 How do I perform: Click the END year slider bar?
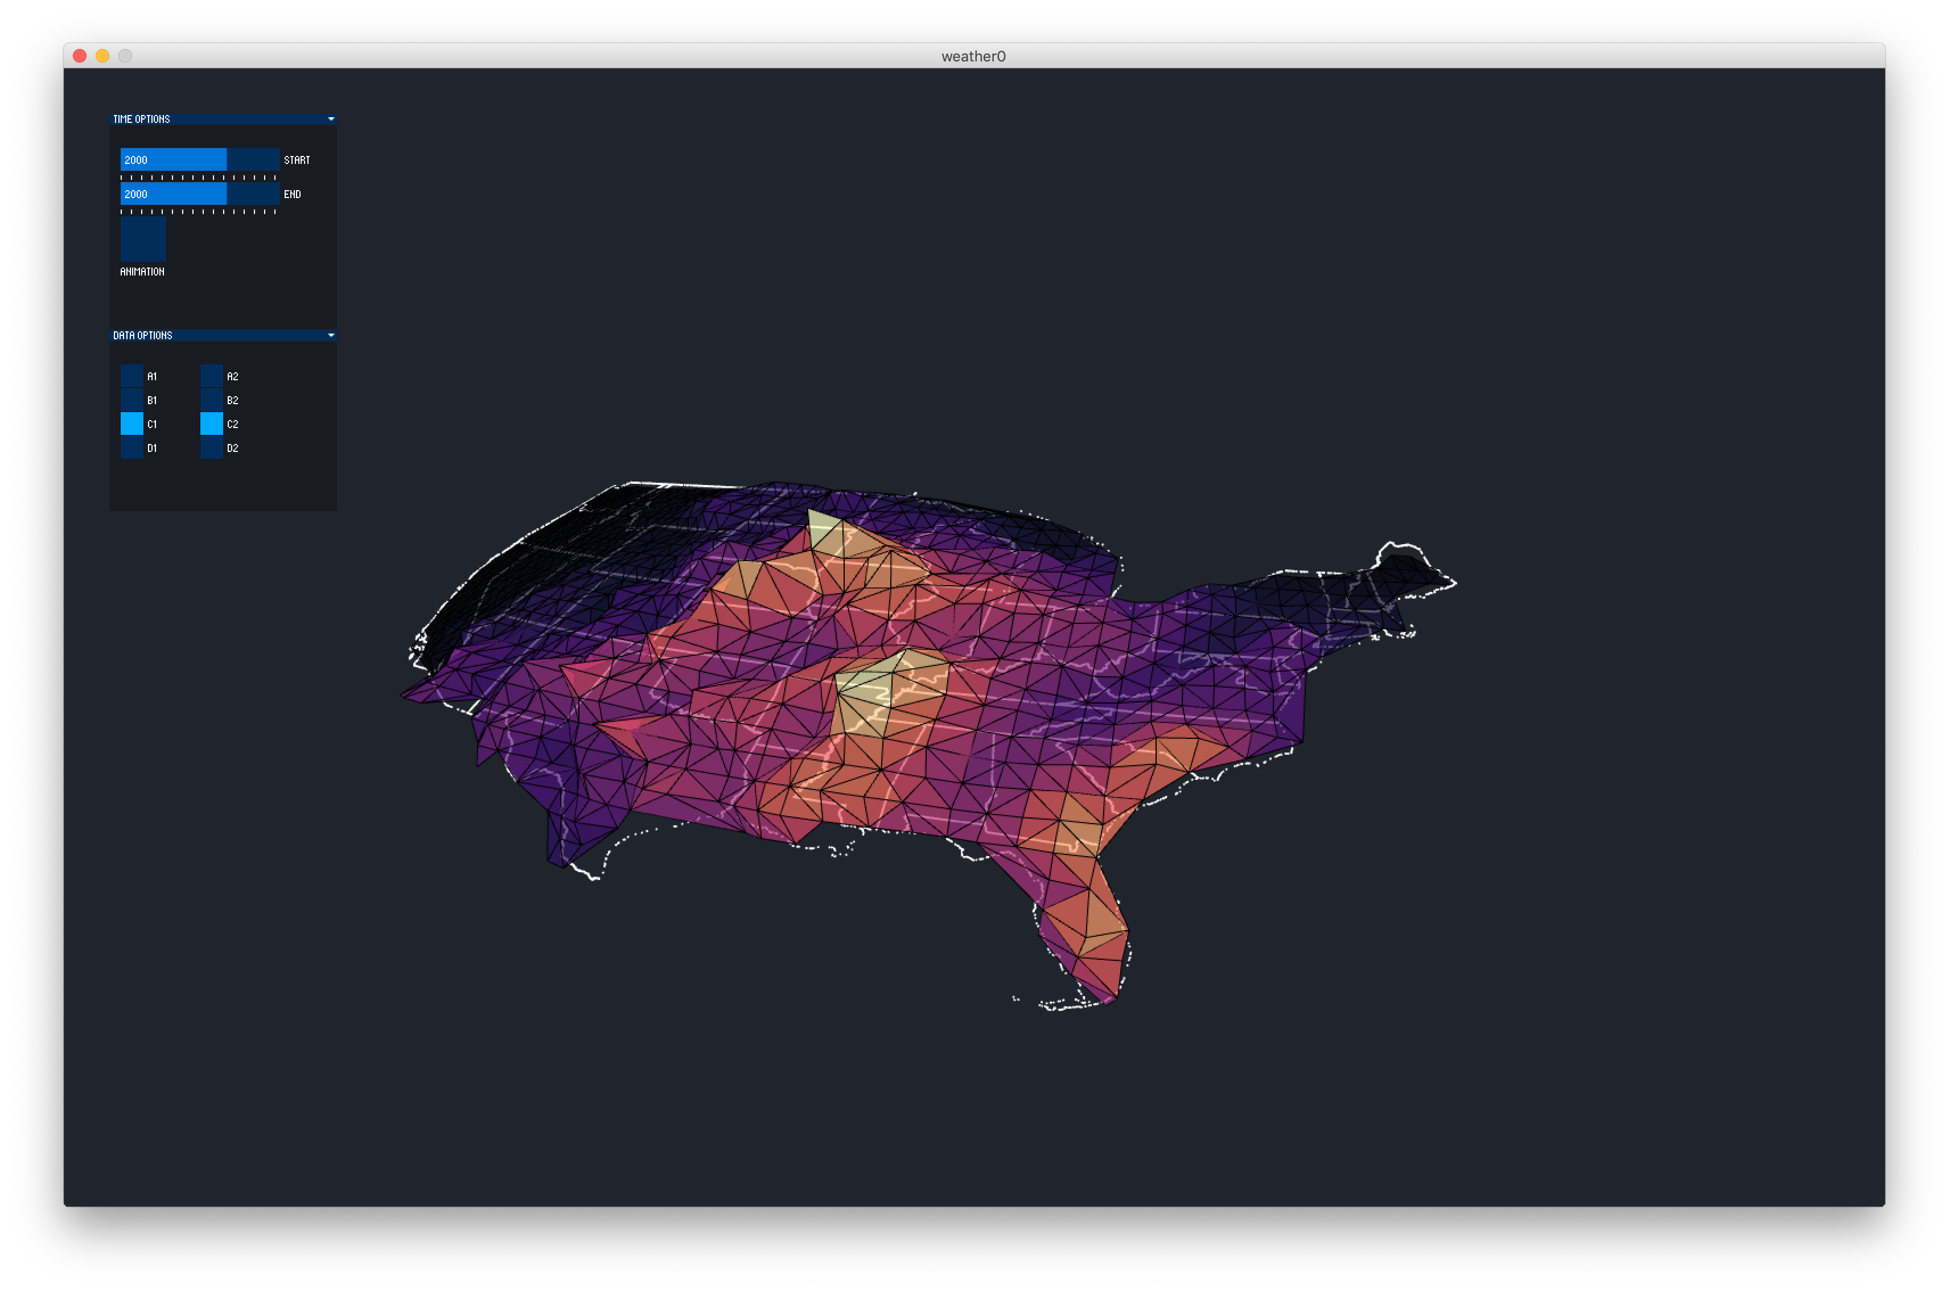[x=199, y=194]
